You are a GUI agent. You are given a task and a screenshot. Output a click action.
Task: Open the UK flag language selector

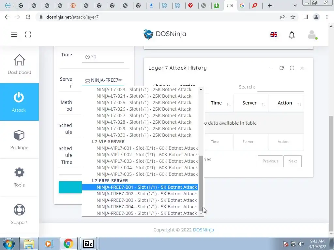(x=274, y=35)
